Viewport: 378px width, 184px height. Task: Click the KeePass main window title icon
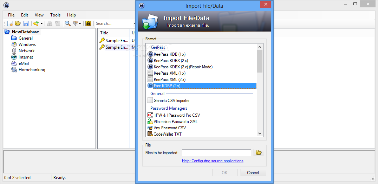tap(7, 5)
